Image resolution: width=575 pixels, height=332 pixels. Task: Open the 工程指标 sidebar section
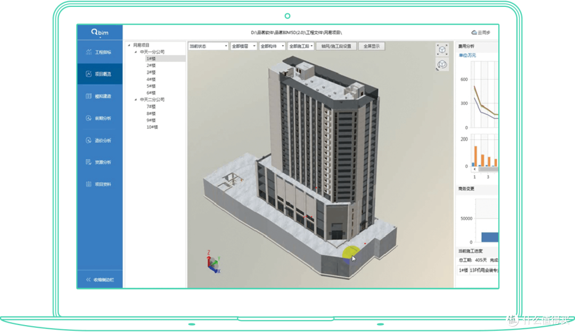(100, 52)
